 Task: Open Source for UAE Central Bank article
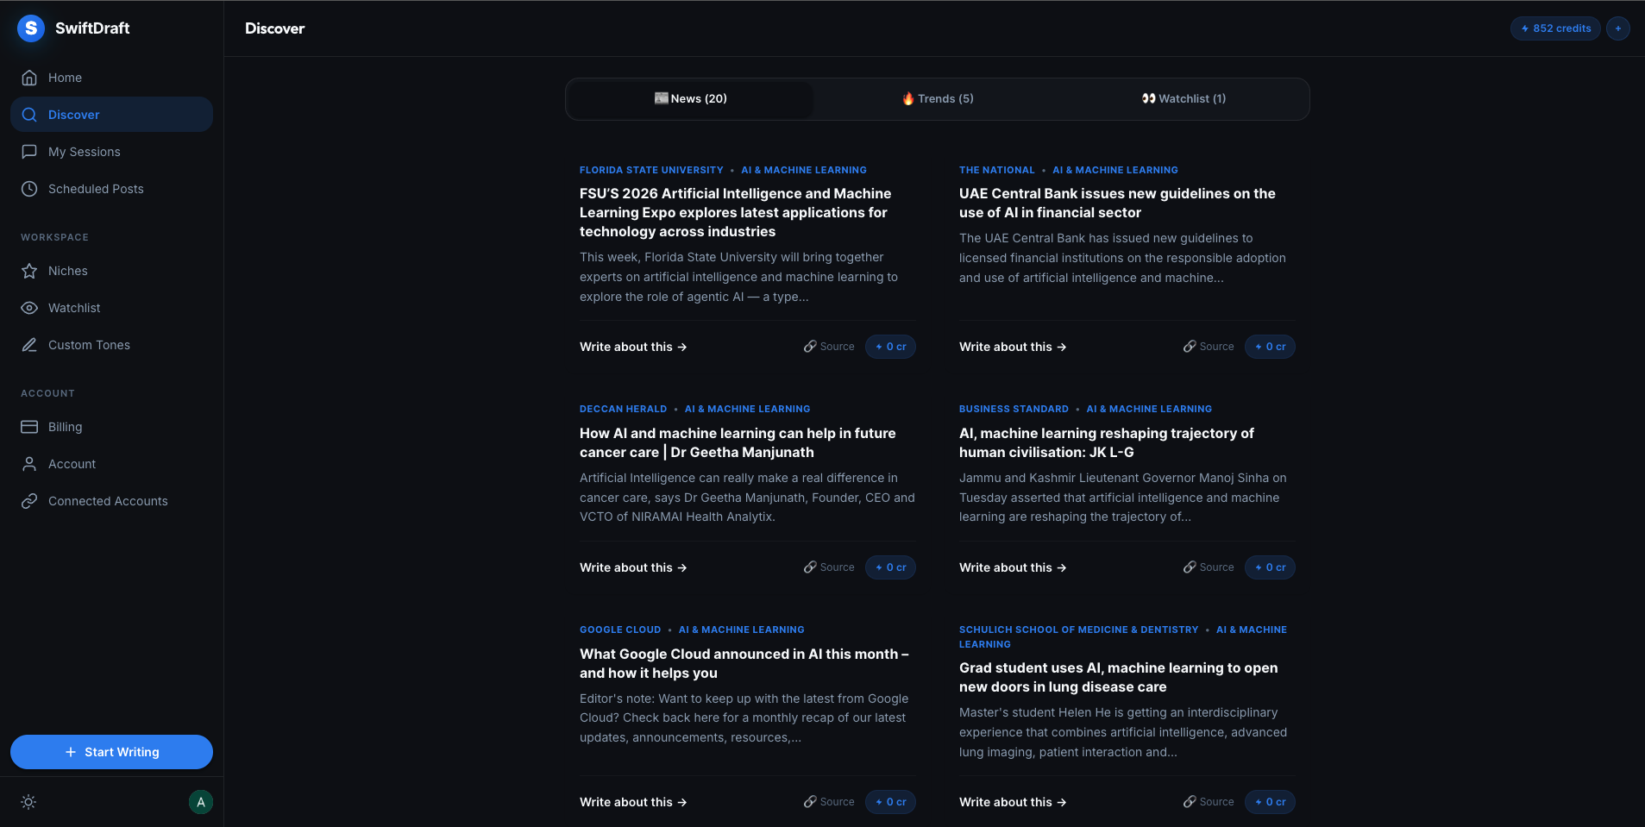tap(1209, 346)
